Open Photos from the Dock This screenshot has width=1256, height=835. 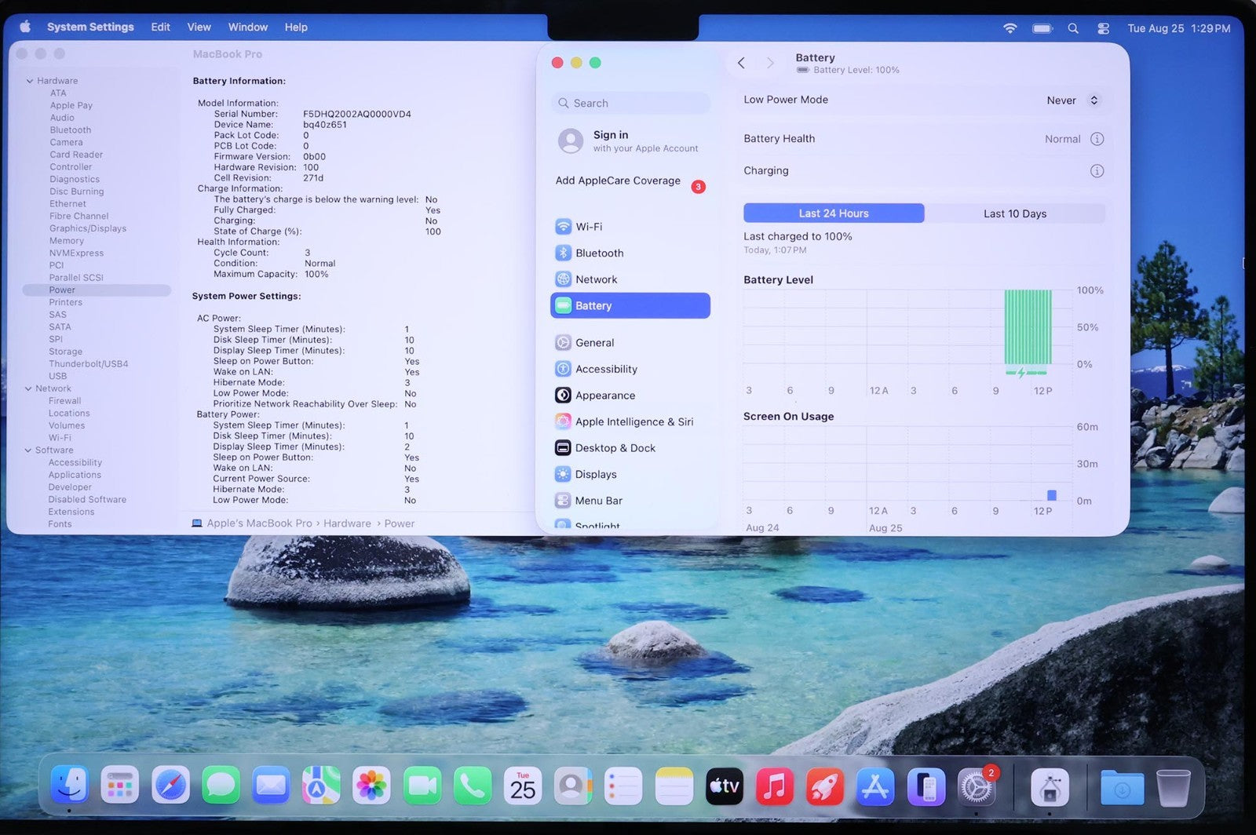(x=371, y=786)
